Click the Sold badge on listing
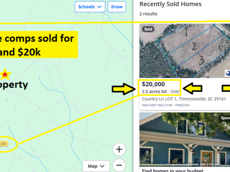Viewport: 230px width, 172px height. tap(148, 29)
